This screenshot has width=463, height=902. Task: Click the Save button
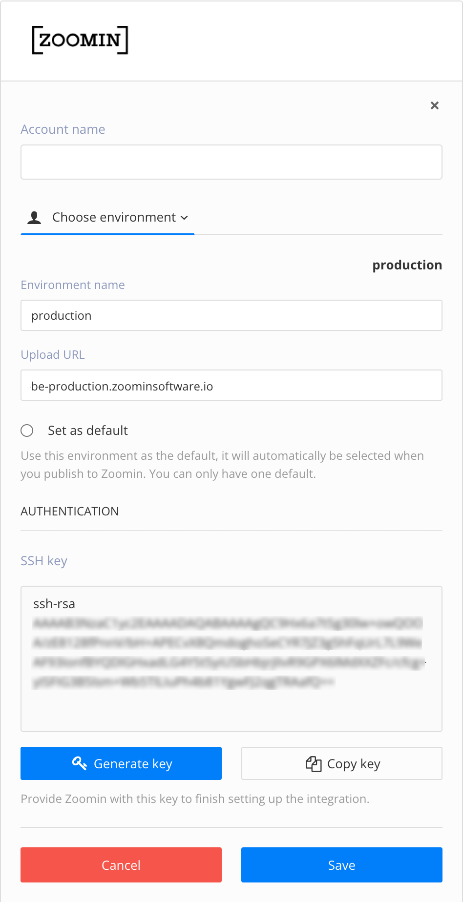point(341,864)
